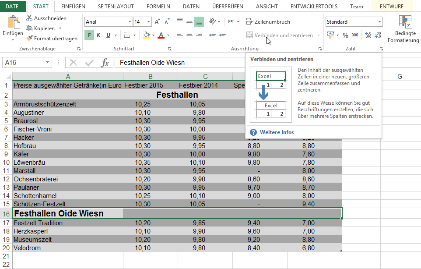Open Bedingte Formatierung menu
Screen dimensions: 421x269
(x=406, y=28)
